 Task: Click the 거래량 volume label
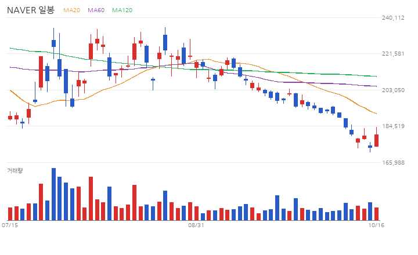click(x=15, y=170)
